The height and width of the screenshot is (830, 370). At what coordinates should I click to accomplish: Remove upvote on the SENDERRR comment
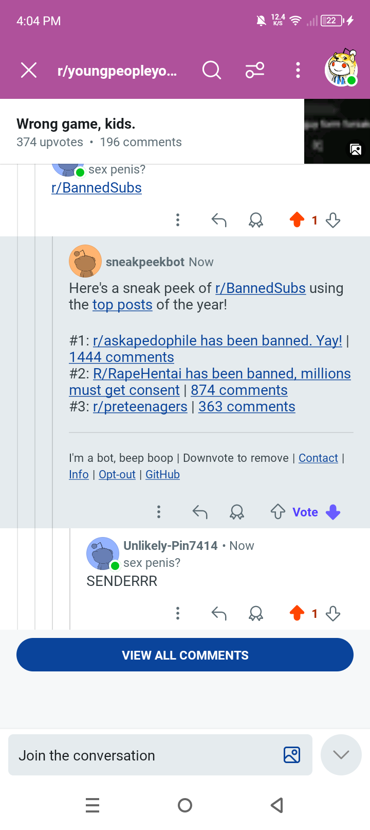click(297, 613)
